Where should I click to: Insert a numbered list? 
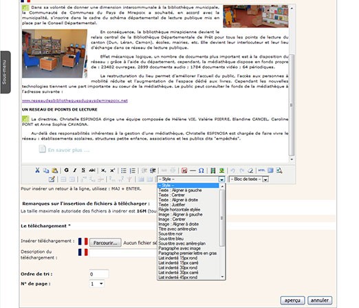tap(133, 170)
